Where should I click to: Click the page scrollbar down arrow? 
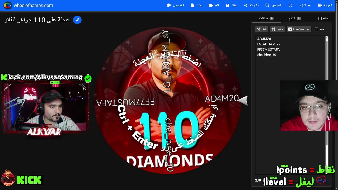[x=336, y=188]
